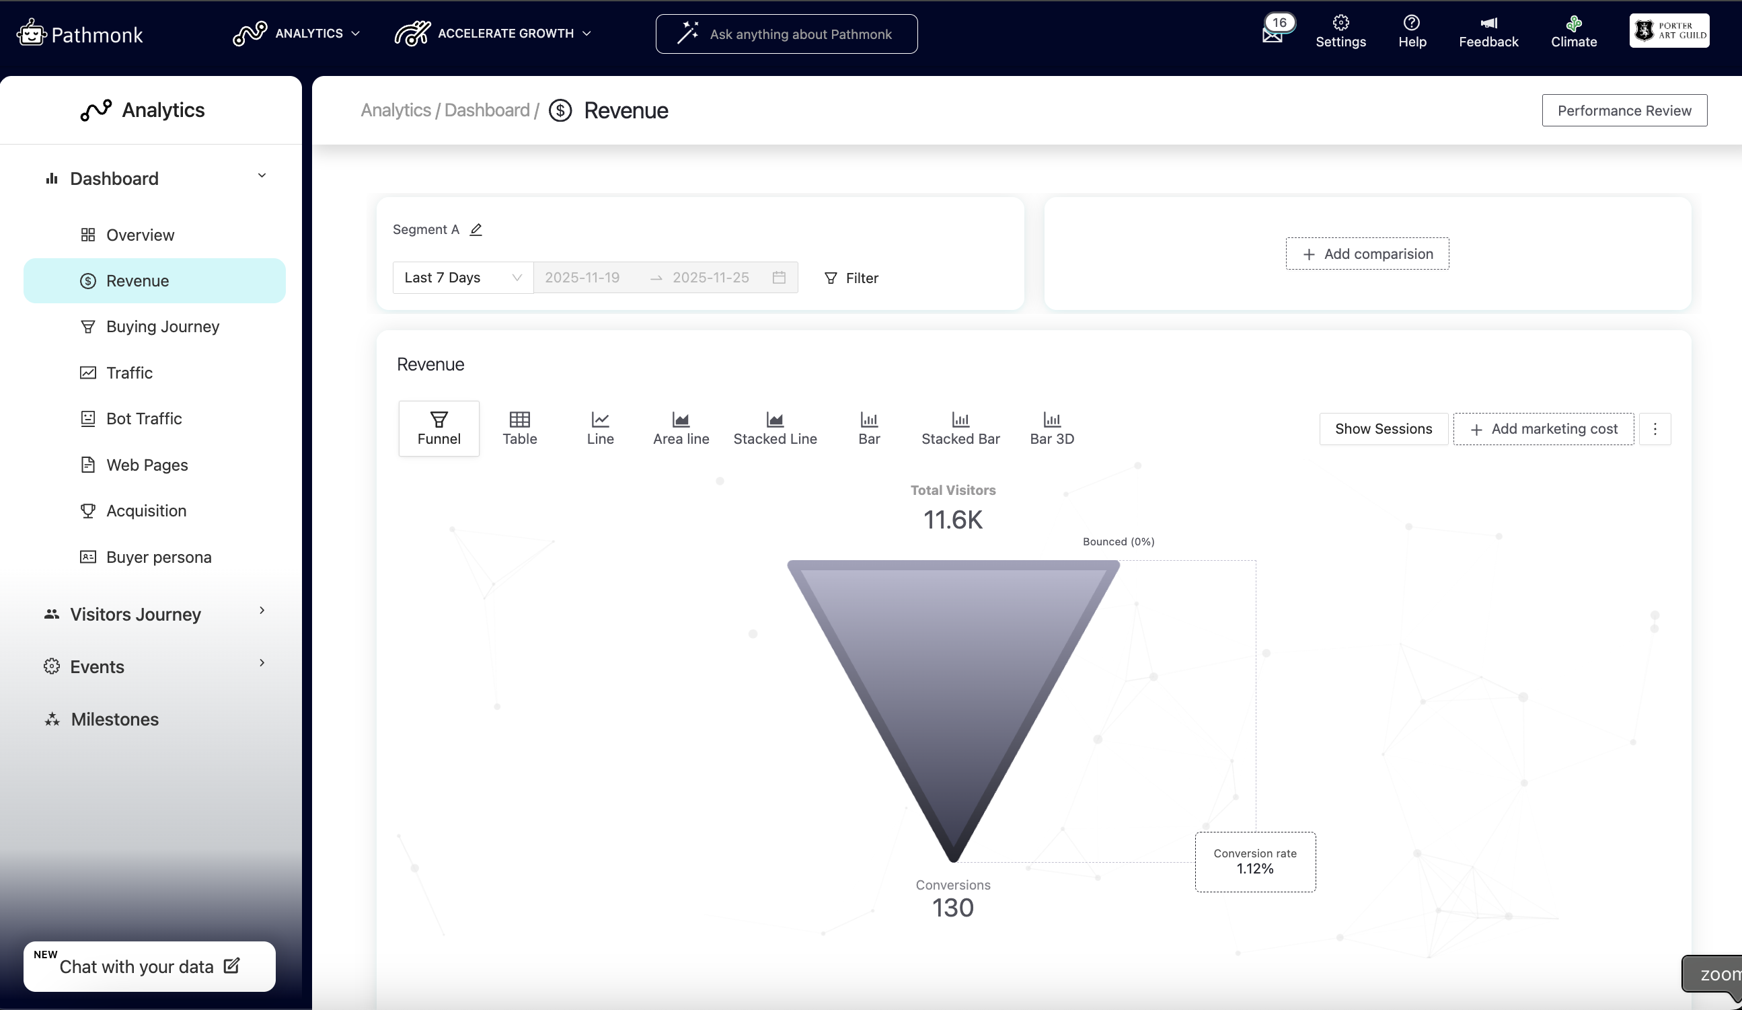
Task: Click the Climate leaf icon
Action: point(1573,24)
